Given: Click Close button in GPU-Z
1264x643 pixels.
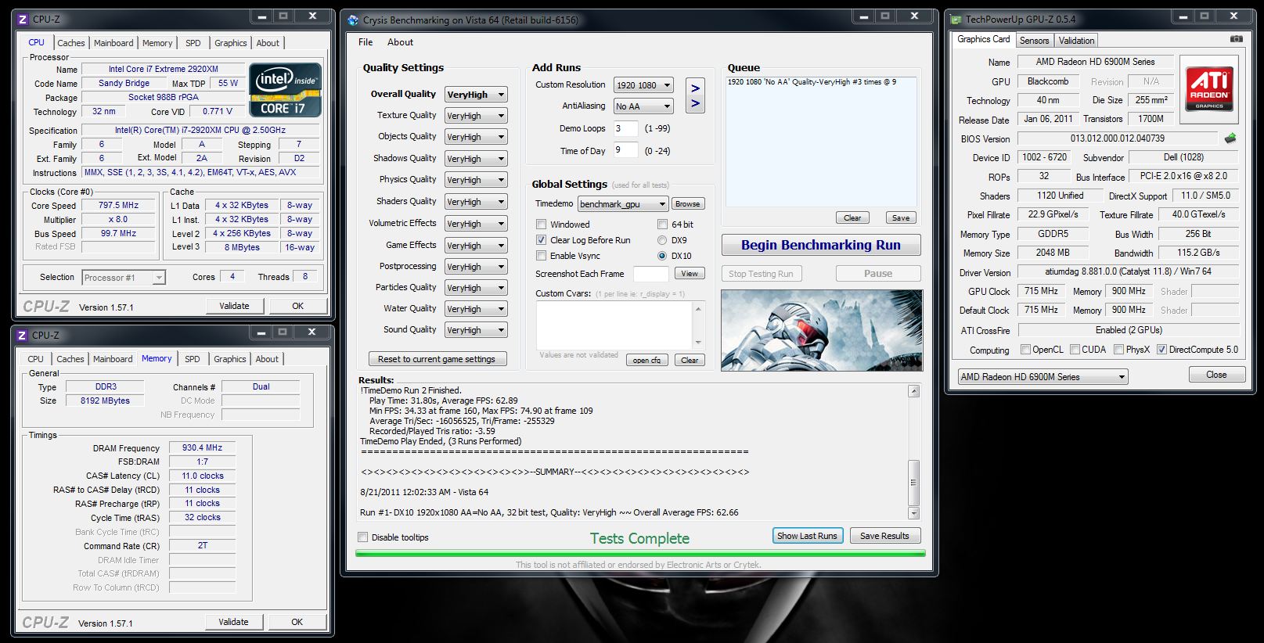Looking at the screenshot, I should click(1216, 375).
